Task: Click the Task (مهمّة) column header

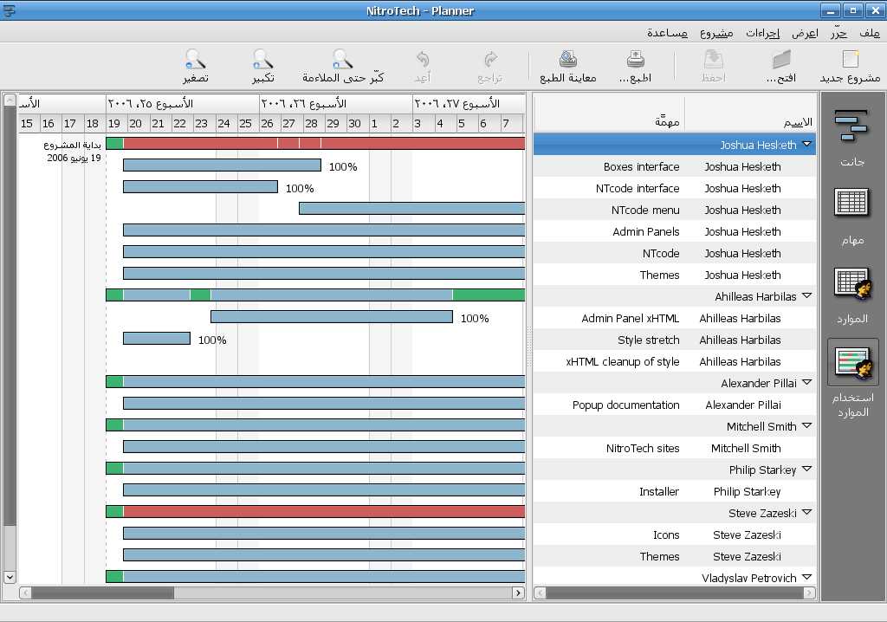Action: pyautogui.click(x=609, y=121)
